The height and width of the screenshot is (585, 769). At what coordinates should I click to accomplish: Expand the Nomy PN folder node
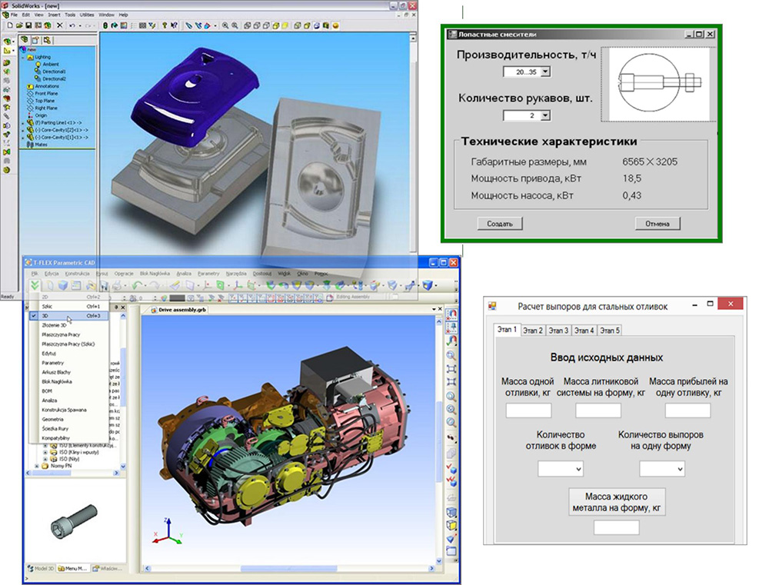point(37,466)
